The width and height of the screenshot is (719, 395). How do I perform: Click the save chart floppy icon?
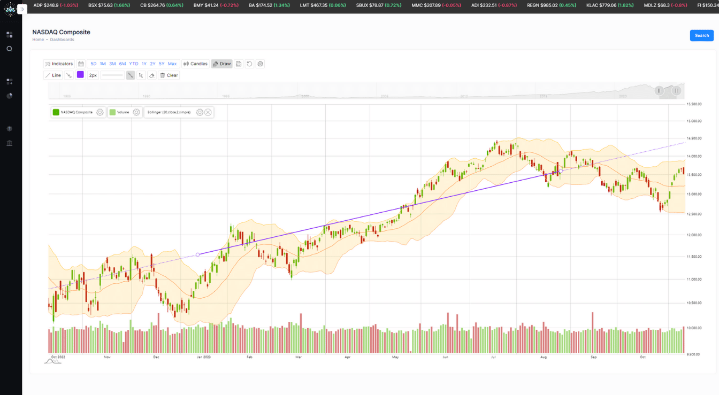[x=239, y=64]
